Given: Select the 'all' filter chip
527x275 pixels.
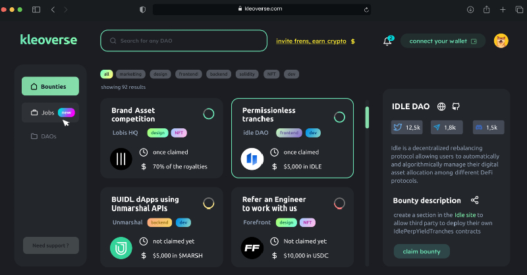Looking at the screenshot, I should click(107, 74).
